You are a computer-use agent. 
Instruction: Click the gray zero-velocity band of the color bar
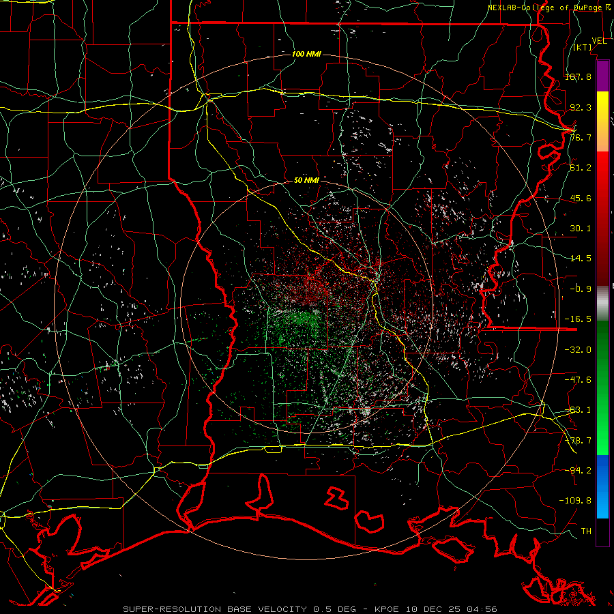pos(602,304)
